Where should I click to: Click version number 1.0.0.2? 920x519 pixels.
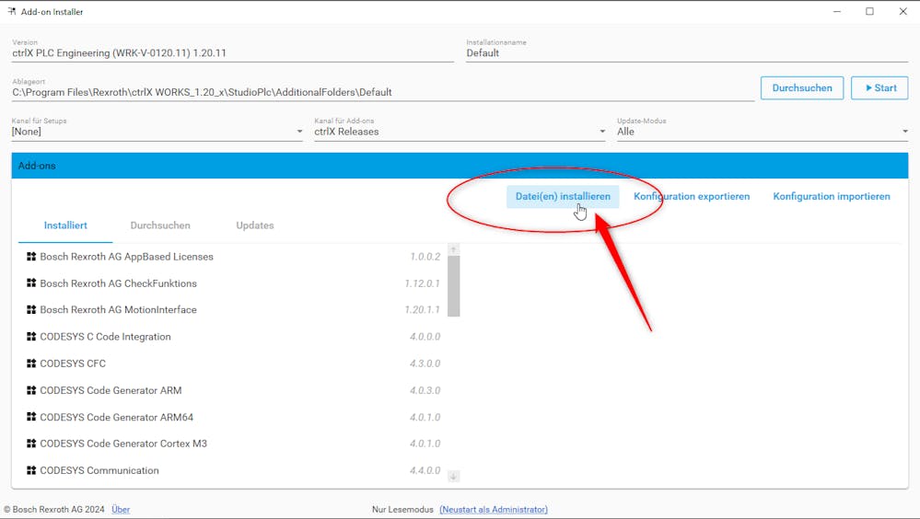click(425, 256)
